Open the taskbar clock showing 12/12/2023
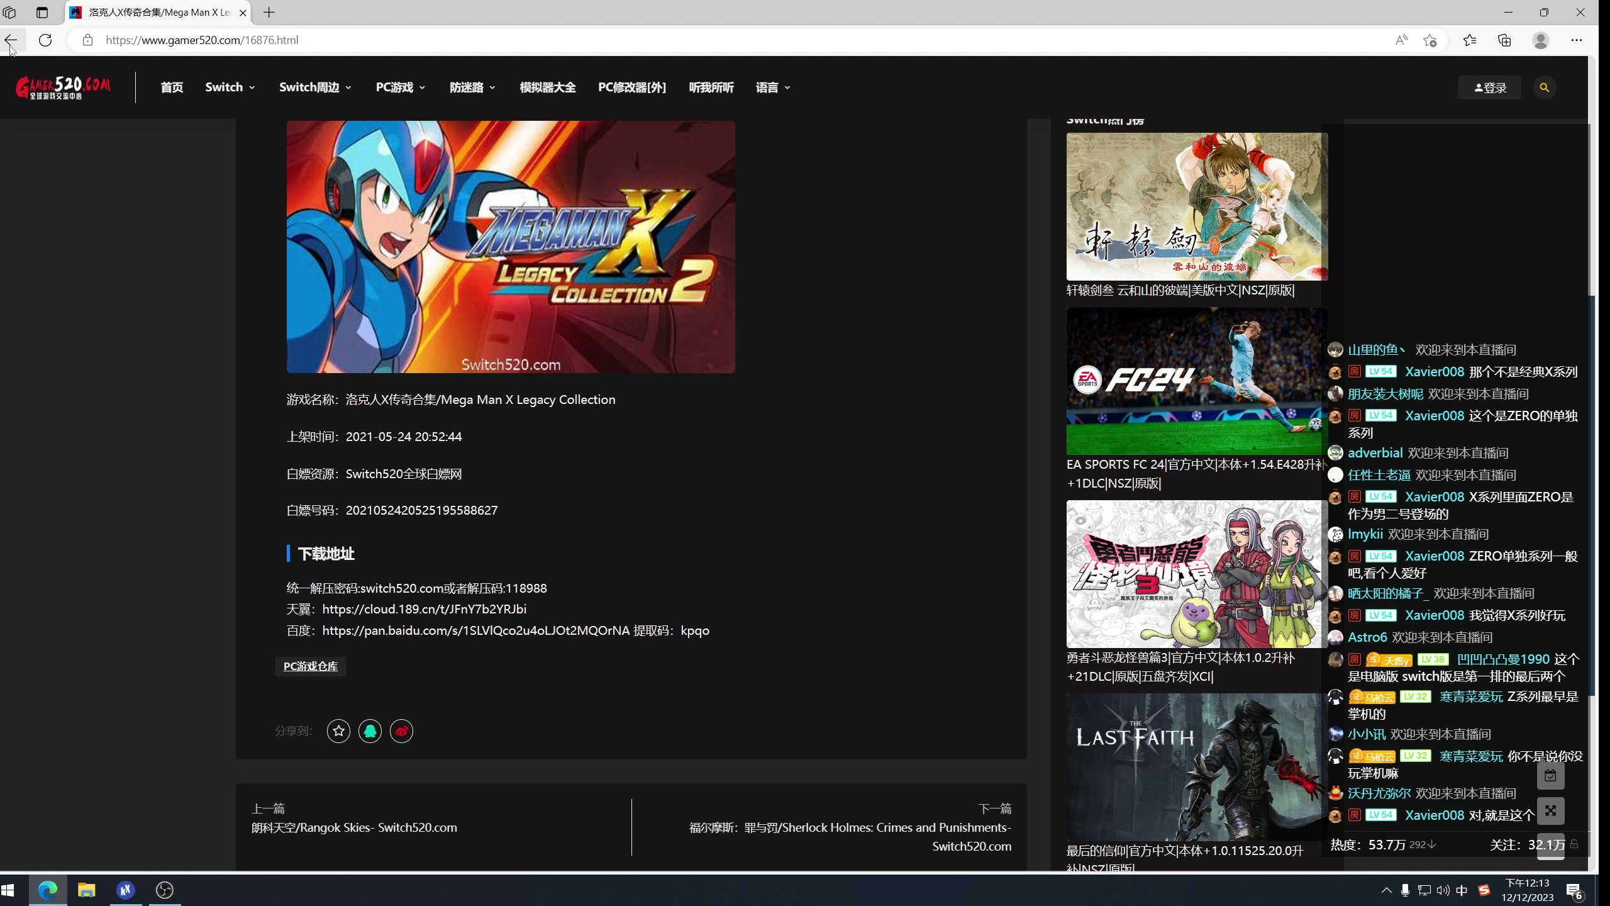The image size is (1610, 906). click(1528, 890)
